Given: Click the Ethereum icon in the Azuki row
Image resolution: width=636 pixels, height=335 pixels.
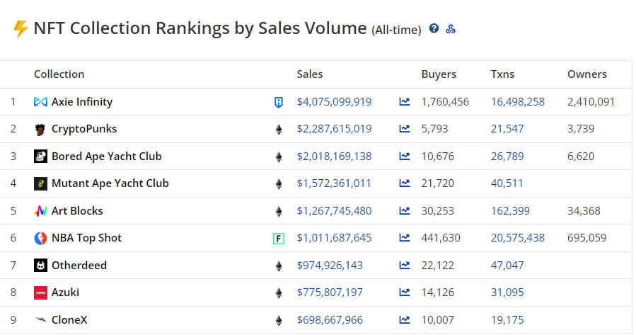Looking at the screenshot, I should (x=279, y=293).
